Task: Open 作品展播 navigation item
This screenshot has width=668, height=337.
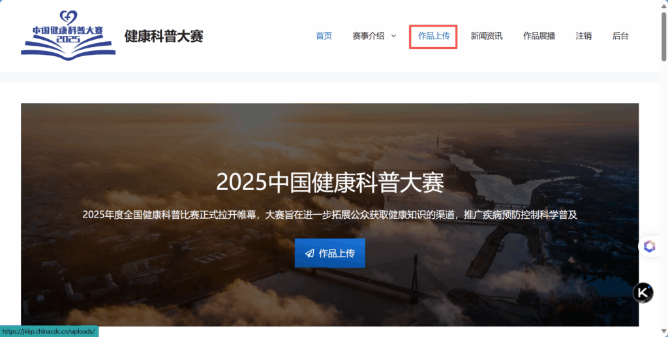Action: [539, 37]
